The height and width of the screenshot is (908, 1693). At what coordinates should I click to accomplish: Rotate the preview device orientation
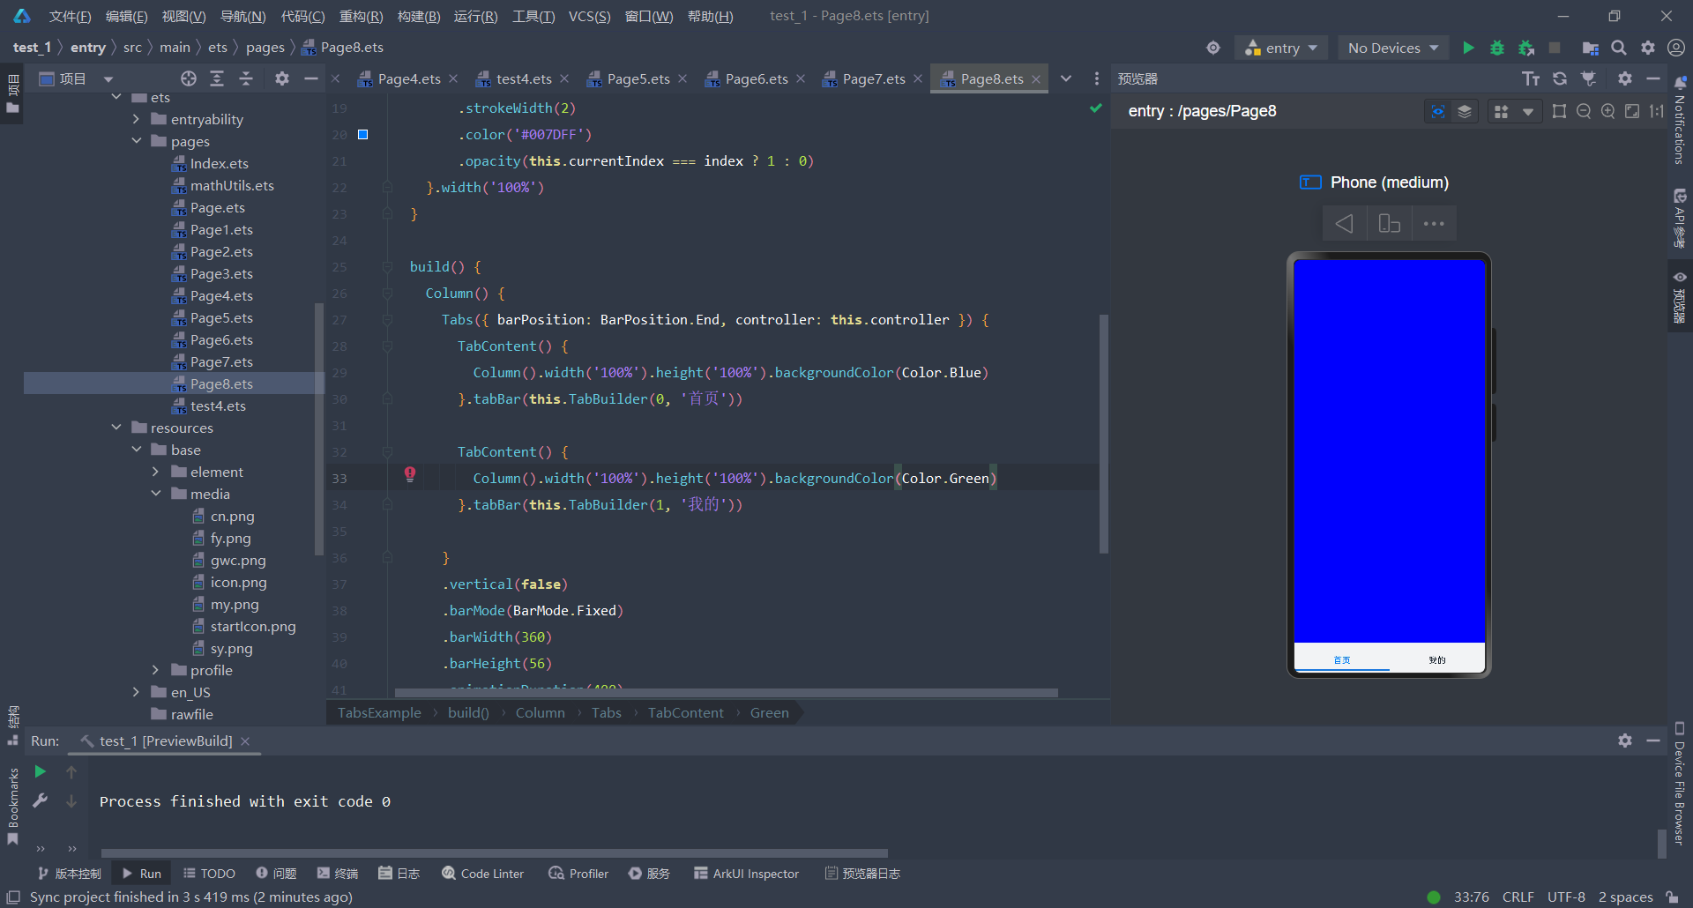click(1389, 224)
